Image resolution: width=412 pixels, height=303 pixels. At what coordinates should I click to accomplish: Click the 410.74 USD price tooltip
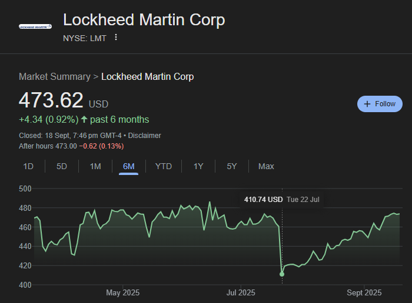point(282,200)
